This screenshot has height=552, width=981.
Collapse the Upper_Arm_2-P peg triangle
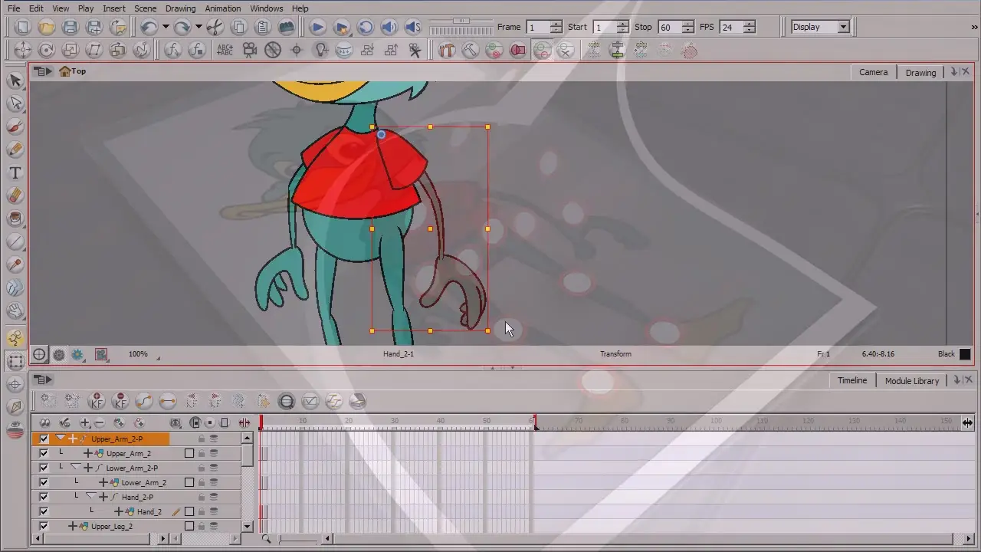click(60, 439)
